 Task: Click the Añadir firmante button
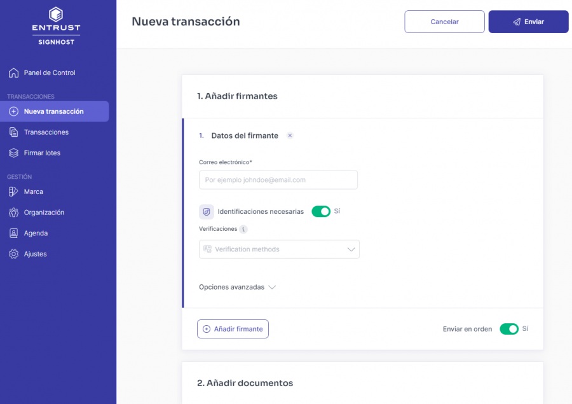pyautogui.click(x=233, y=329)
